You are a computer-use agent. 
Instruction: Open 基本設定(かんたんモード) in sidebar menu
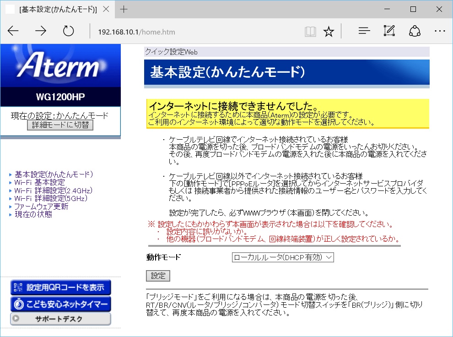tap(54, 174)
